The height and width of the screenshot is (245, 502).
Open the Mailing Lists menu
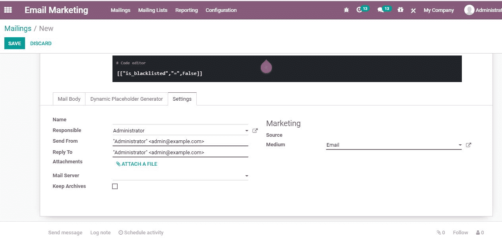click(x=153, y=10)
